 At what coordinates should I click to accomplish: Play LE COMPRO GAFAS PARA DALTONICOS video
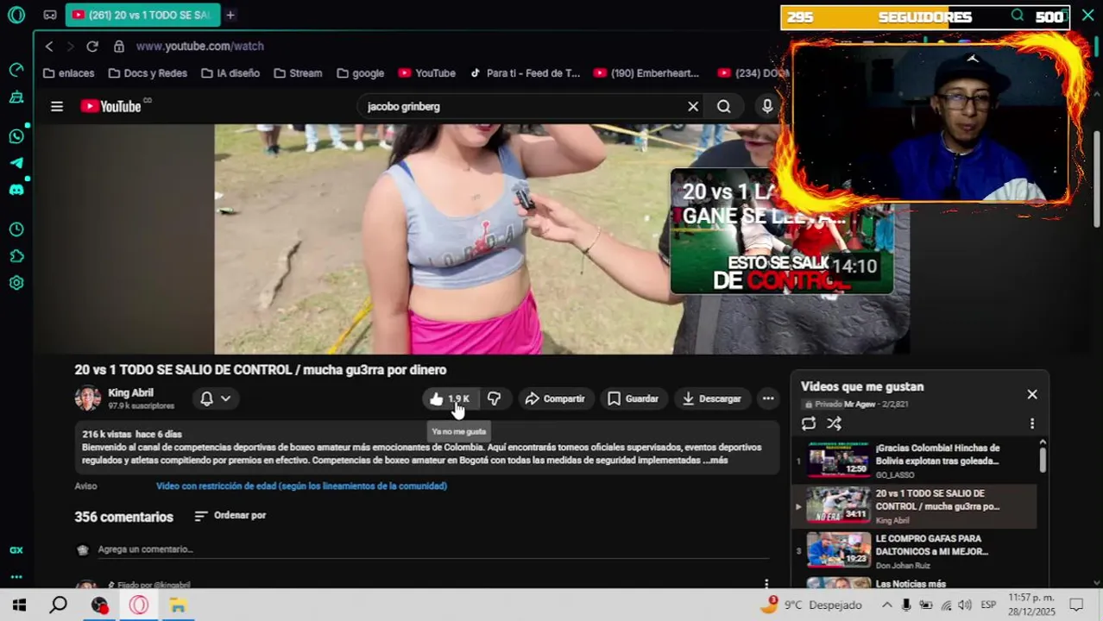coord(916,550)
